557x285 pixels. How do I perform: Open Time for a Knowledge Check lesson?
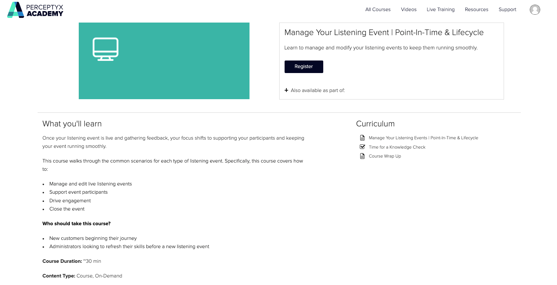coord(397,147)
